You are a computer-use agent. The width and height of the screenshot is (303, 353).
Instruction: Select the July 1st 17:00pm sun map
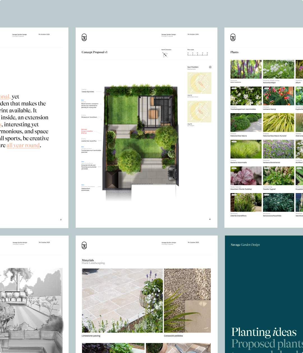click(x=199, y=112)
